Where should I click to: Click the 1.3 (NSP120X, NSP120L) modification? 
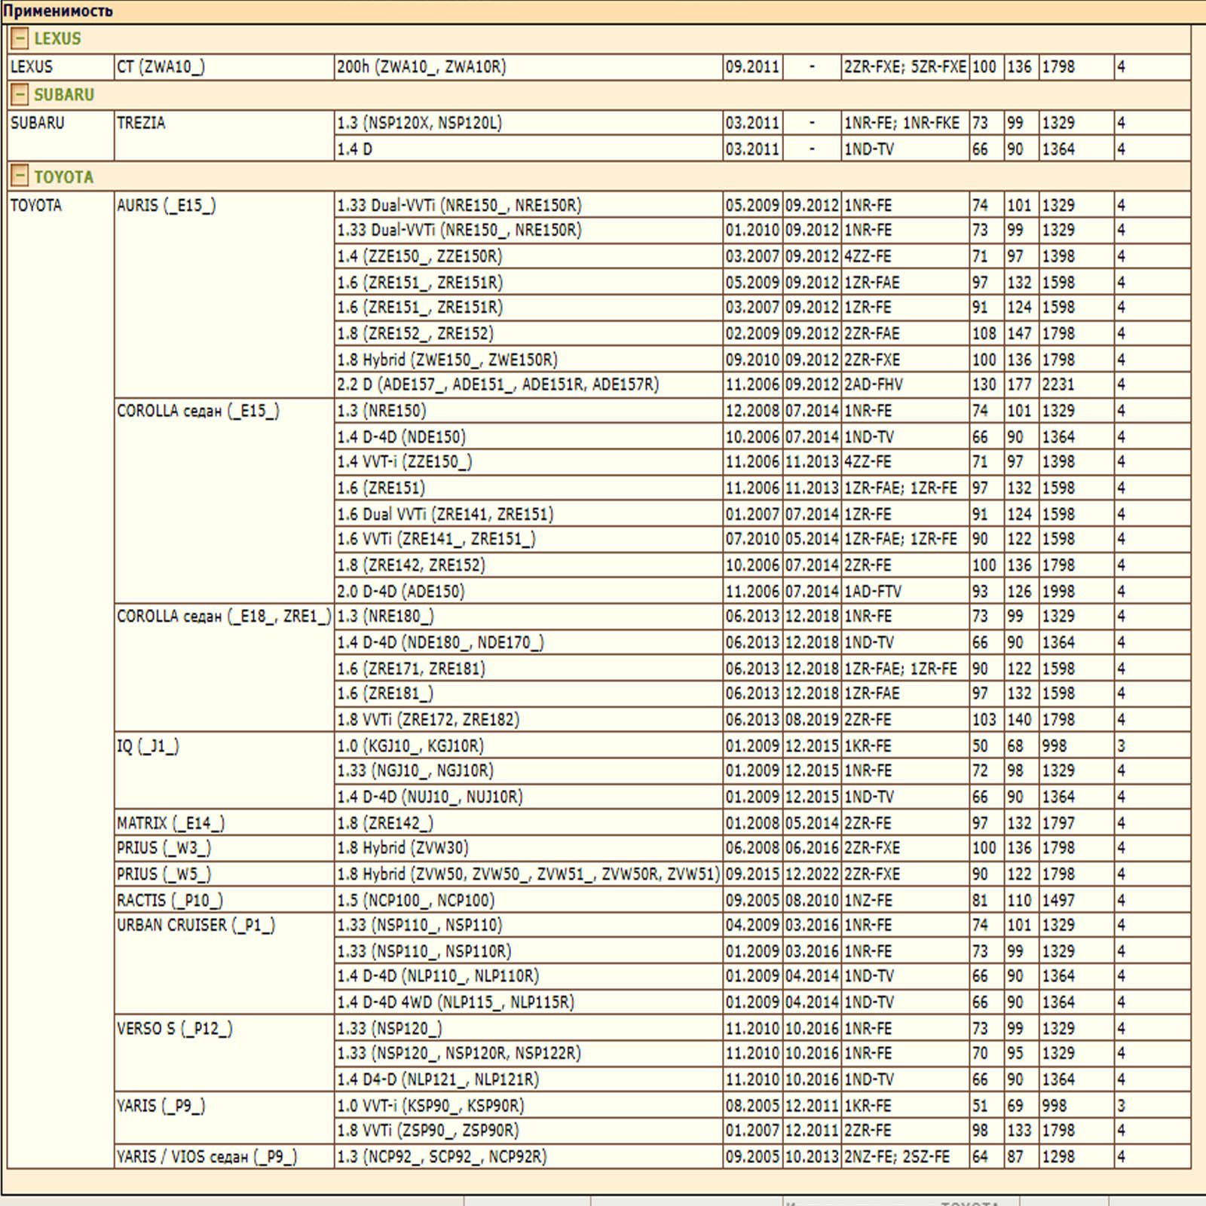pyautogui.click(x=419, y=124)
